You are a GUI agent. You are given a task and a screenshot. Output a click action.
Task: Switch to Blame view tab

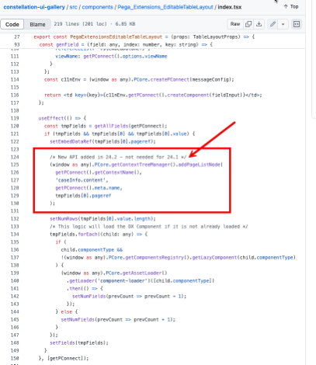(x=37, y=24)
